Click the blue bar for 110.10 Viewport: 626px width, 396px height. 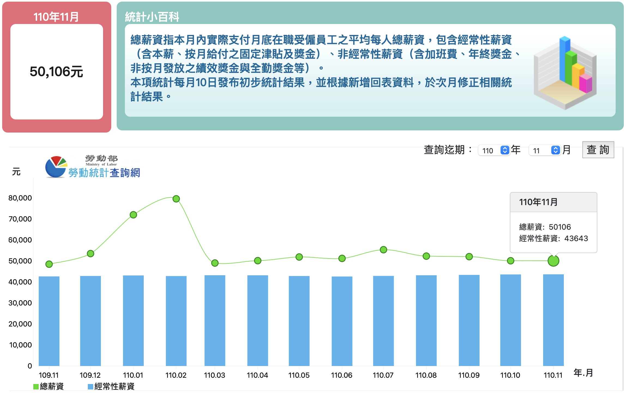511,320
